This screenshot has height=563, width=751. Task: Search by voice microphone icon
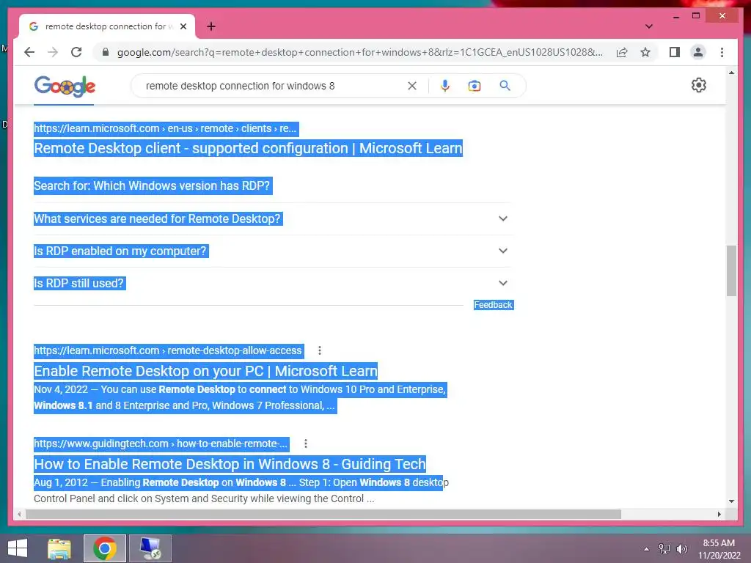[444, 86]
